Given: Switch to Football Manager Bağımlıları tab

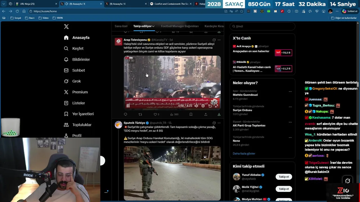Looking at the screenshot, I should click(180, 26).
